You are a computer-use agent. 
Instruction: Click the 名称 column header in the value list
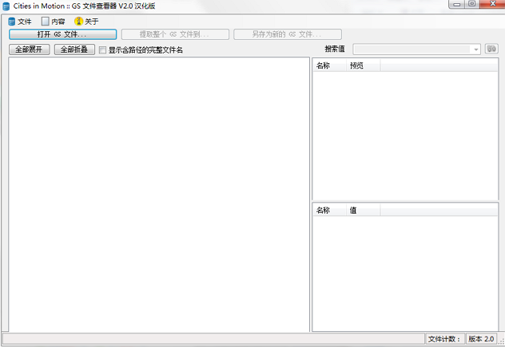pyautogui.click(x=329, y=211)
